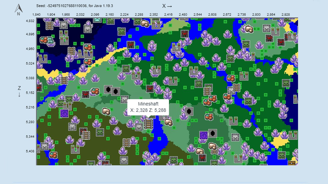Select a zombie spawner marker near the top right
The width and height of the screenshot is (328, 184).
click(246, 44)
